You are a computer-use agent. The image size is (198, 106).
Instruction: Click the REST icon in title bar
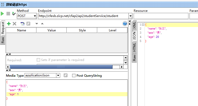coord(3,5)
